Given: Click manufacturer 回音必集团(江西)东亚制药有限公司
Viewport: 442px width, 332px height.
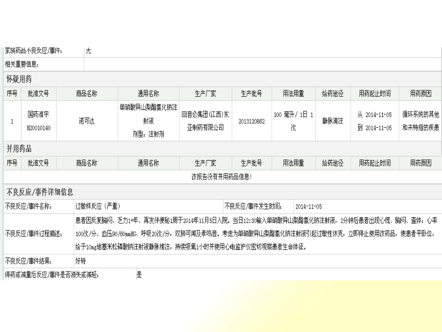Looking at the screenshot, I should pos(205,121).
